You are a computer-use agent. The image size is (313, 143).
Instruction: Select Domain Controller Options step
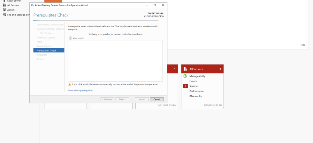click(50, 29)
